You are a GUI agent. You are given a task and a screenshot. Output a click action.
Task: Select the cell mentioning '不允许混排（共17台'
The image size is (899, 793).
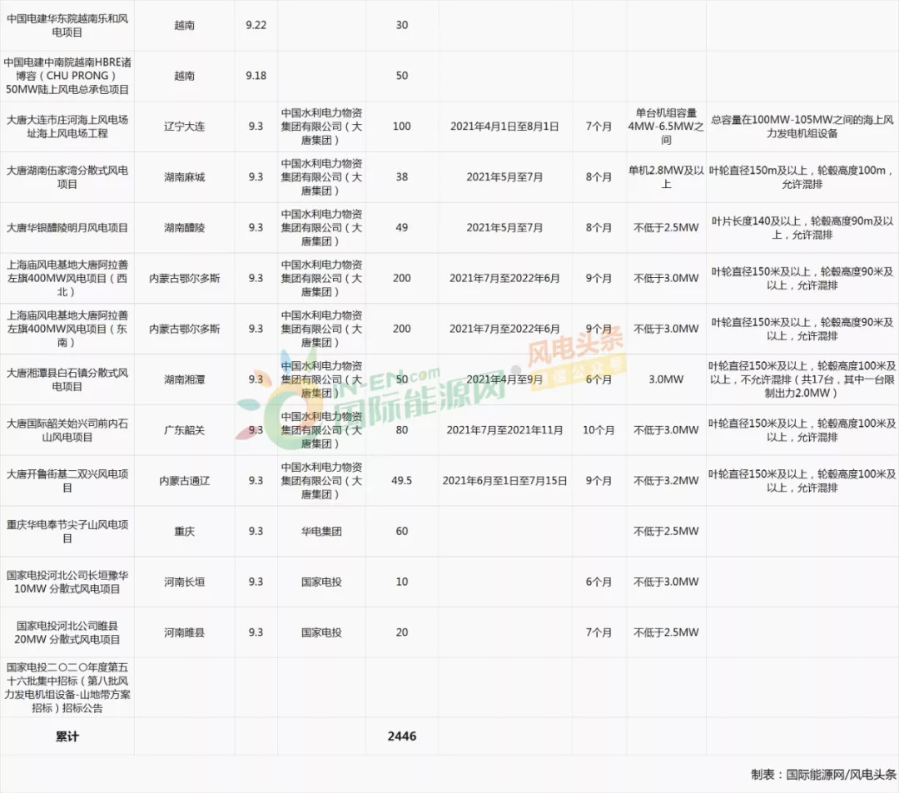point(802,379)
